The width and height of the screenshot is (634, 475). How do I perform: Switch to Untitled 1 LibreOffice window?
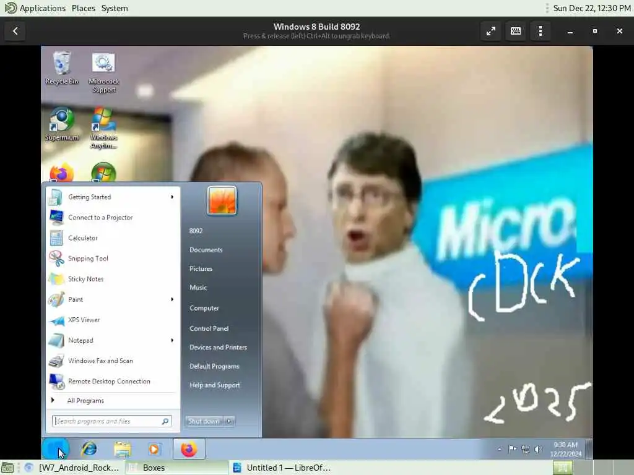click(x=282, y=468)
